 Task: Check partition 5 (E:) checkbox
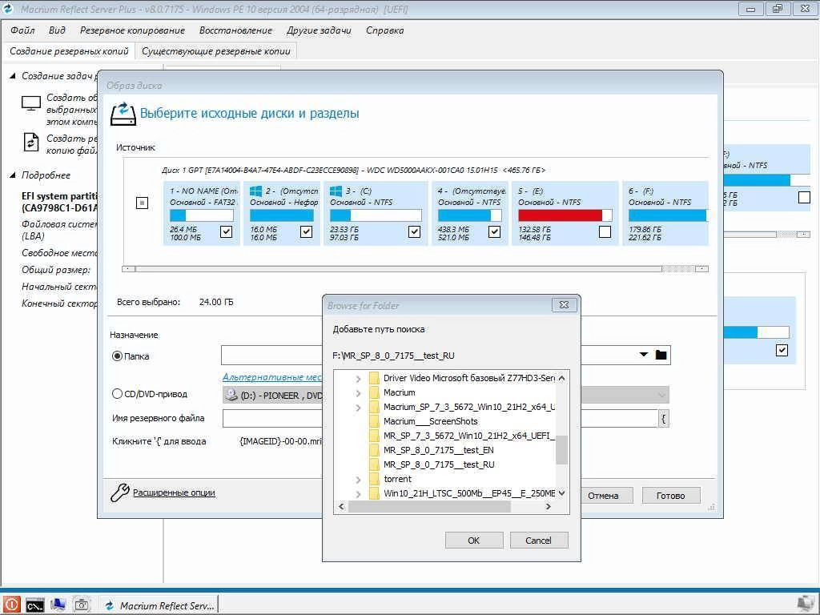tap(605, 231)
